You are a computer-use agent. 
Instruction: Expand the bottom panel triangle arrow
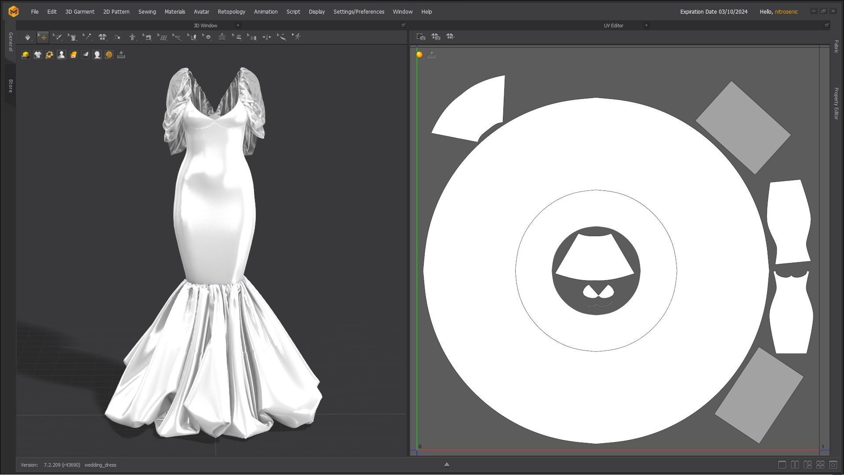pyautogui.click(x=447, y=464)
